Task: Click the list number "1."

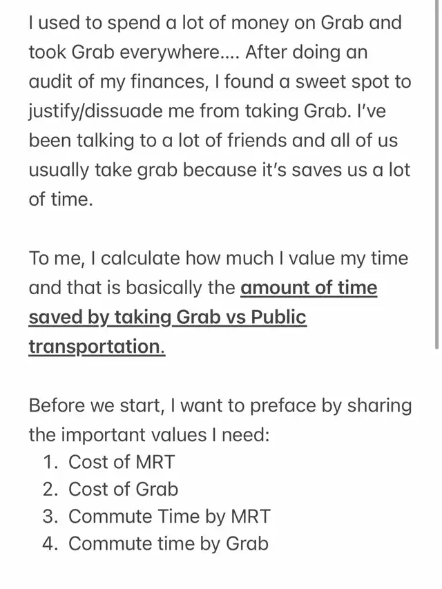Action: pyautogui.click(x=49, y=462)
